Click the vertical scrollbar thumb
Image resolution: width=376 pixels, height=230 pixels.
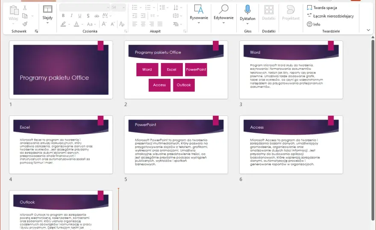click(373, 130)
